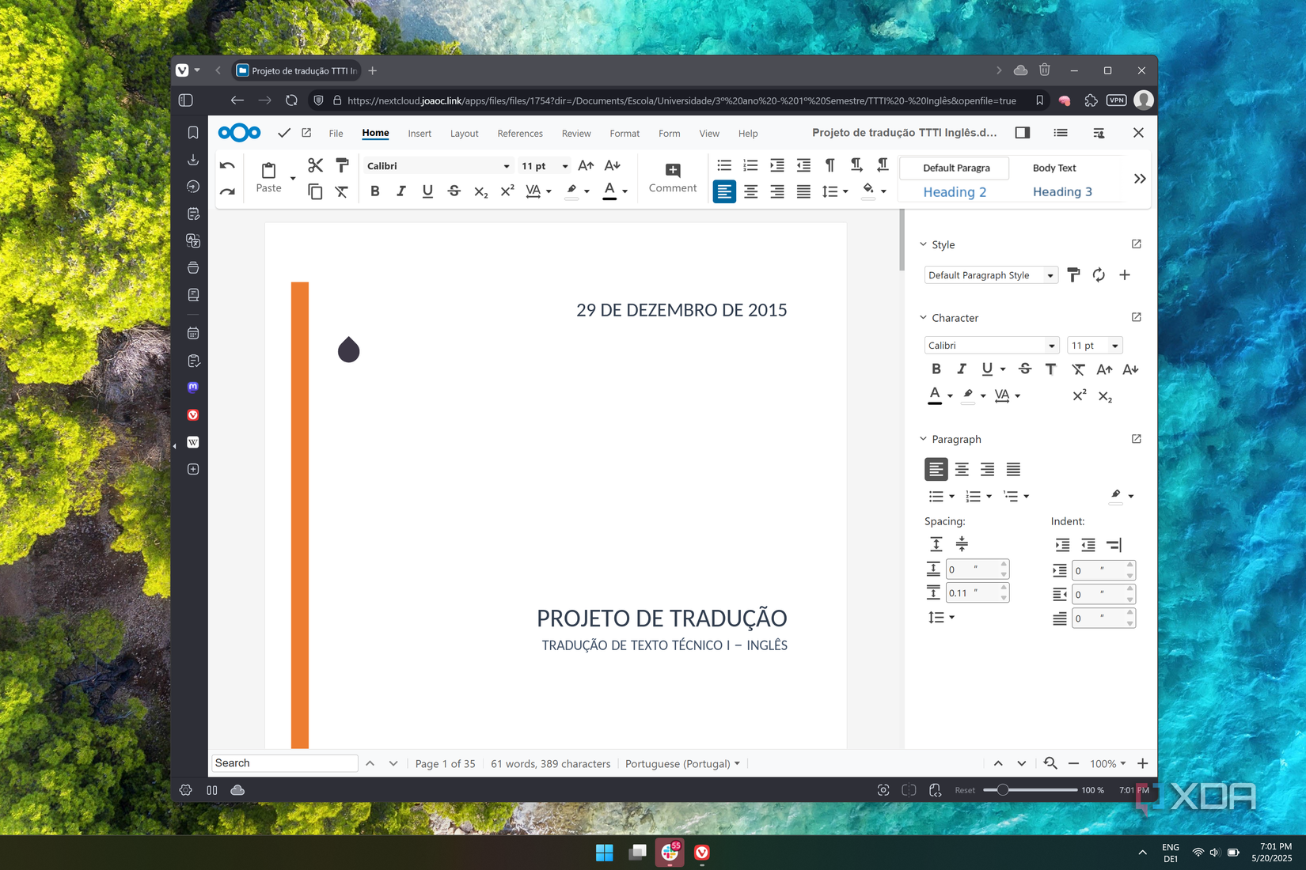Apply strikethrough formatting from the toolbar
The width and height of the screenshot is (1306, 870).
(x=454, y=191)
